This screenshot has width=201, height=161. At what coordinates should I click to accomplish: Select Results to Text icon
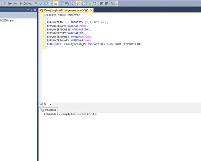pyautogui.click(x=73, y=3)
